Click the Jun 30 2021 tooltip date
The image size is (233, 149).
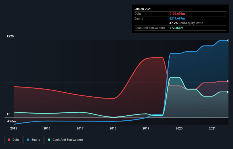click(x=143, y=9)
